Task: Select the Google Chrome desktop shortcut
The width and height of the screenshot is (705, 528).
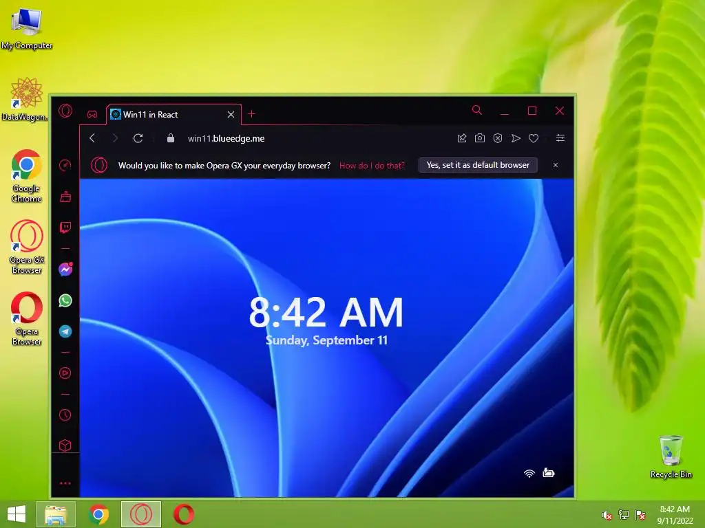Action: coord(27,176)
